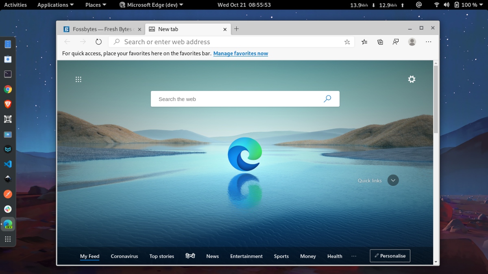Image resolution: width=488 pixels, height=274 pixels.
Task: Open the Places menu dropdown
Action: pyautogui.click(x=96, y=5)
